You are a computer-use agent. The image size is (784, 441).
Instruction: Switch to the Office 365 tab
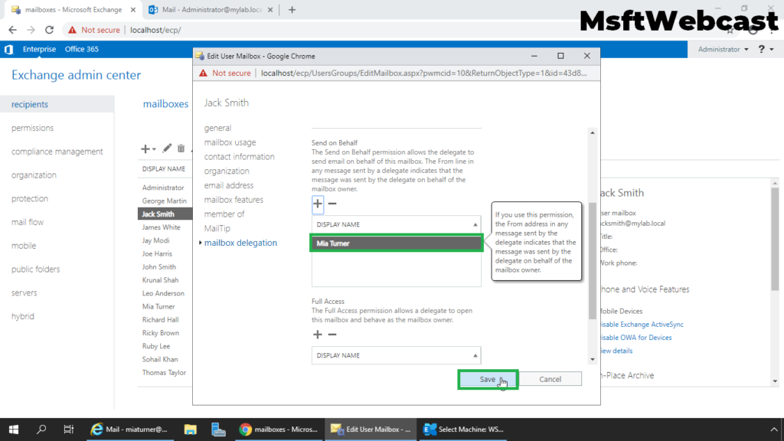(82, 49)
